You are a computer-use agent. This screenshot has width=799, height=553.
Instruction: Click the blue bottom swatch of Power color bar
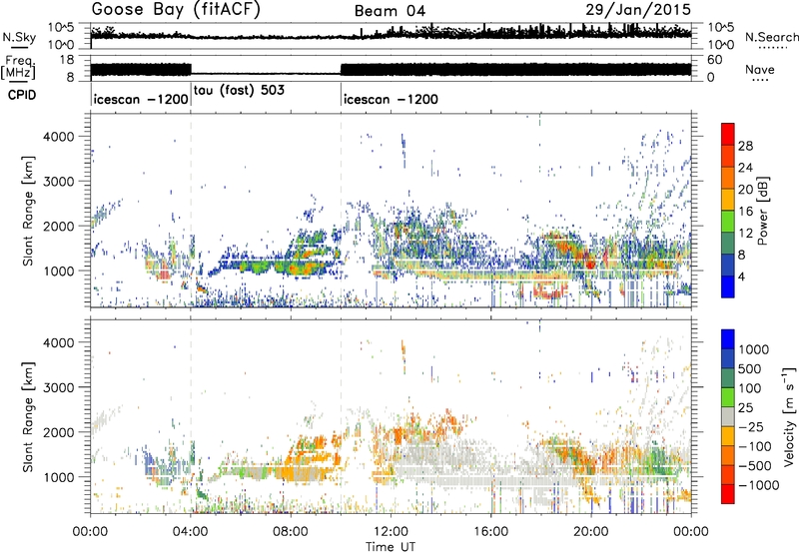tap(728, 286)
